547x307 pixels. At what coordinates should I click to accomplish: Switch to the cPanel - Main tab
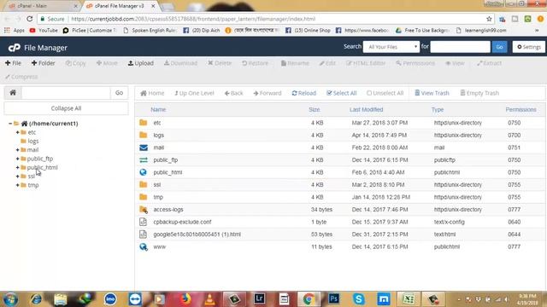[x=41, y=6]
